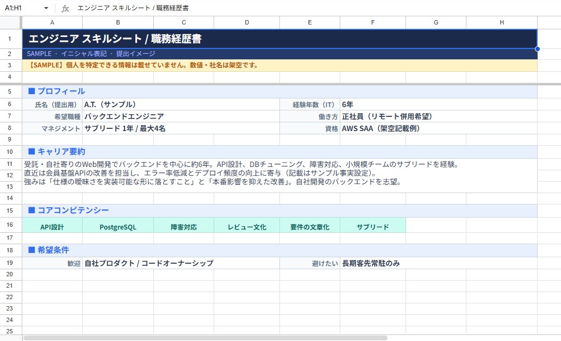Click the 長期客先常駐のみ cell
This screenshot has height=341, width=561.
point(439,263)
